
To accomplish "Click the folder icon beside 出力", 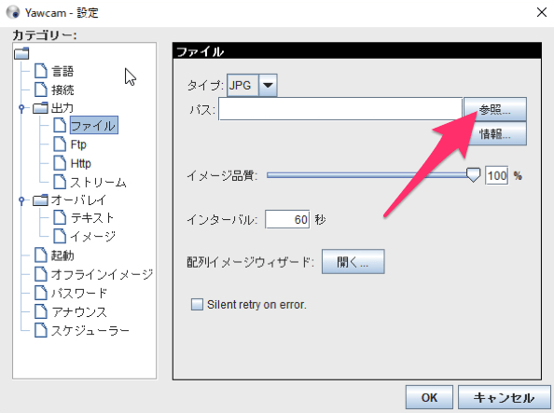I will point(40,108).
